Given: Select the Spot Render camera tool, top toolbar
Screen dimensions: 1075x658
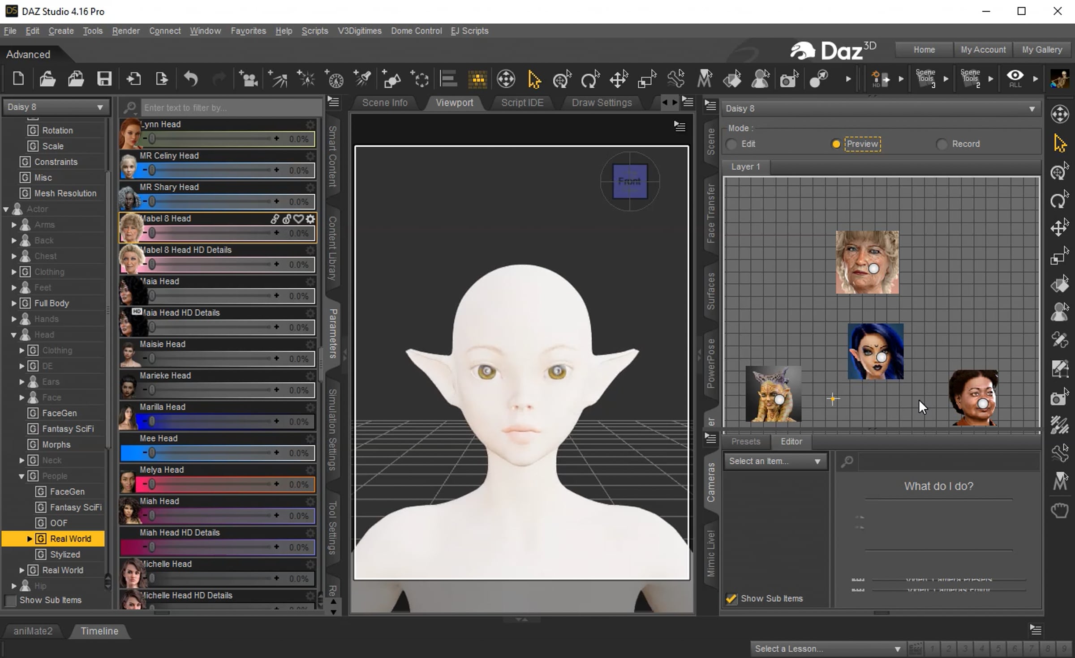Looking at the screenshot, I should (789, 79).
